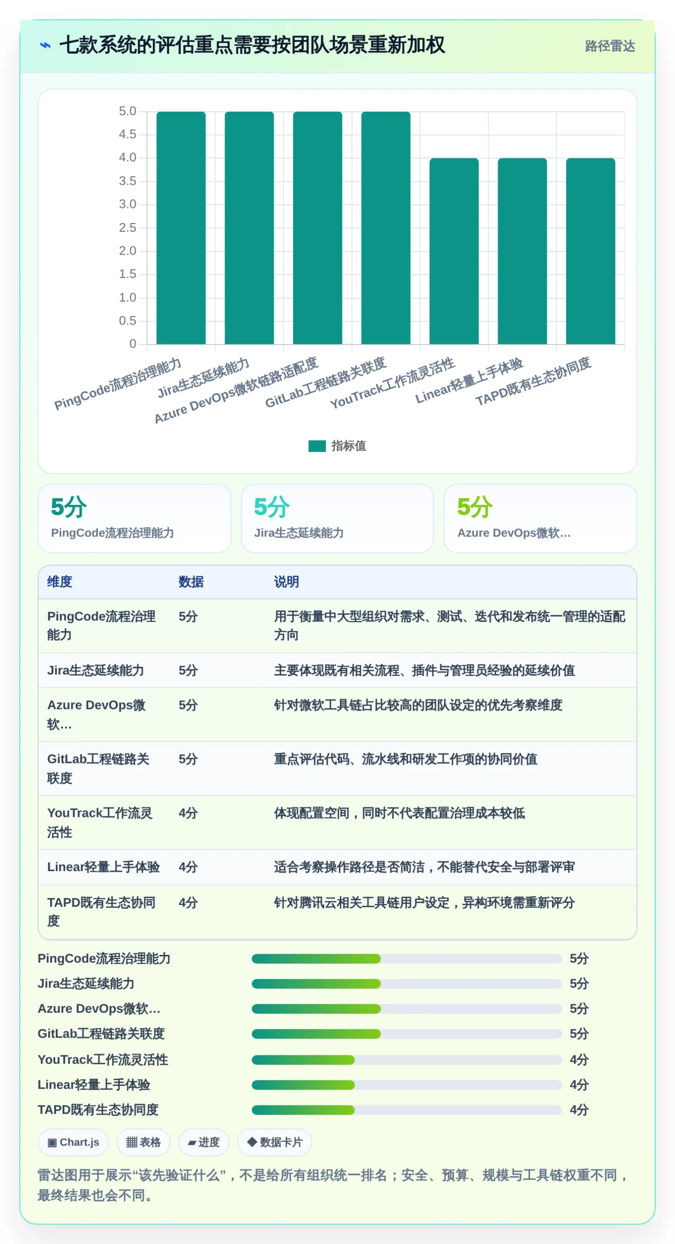Select the Chart.js tag chip
The height and width of the screenshot is (1244, 675).
click(73, 1142)
